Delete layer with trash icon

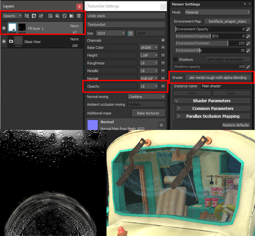[x=79, y=16]
